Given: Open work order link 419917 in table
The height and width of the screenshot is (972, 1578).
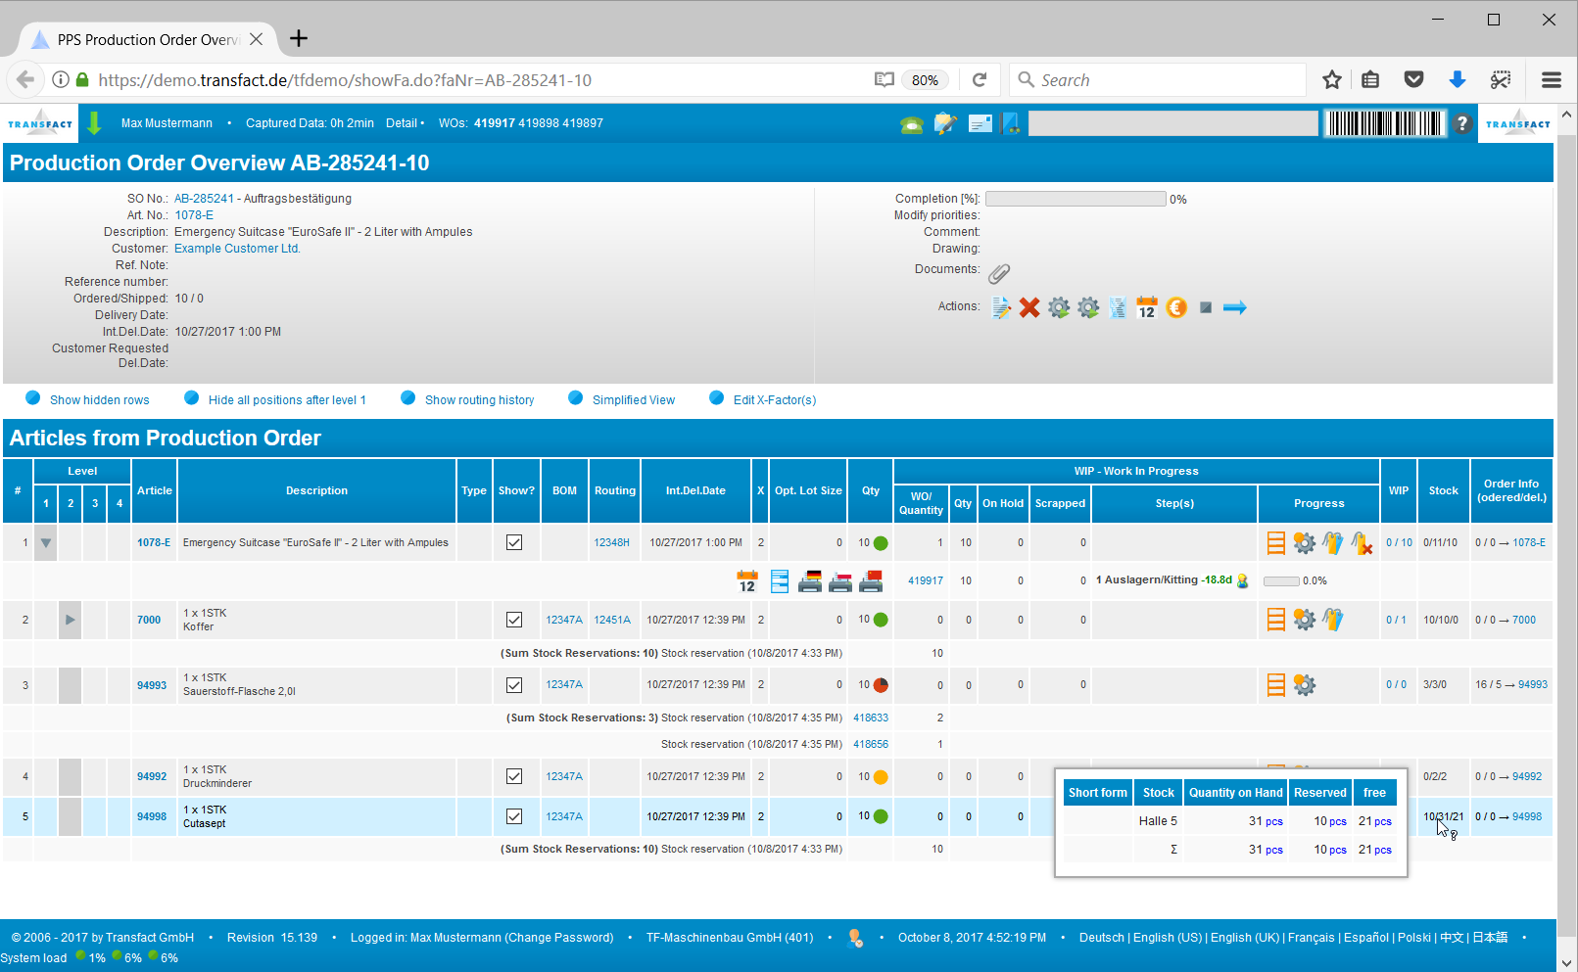Looking at the screenshot, I should click(x=926, y=580).
